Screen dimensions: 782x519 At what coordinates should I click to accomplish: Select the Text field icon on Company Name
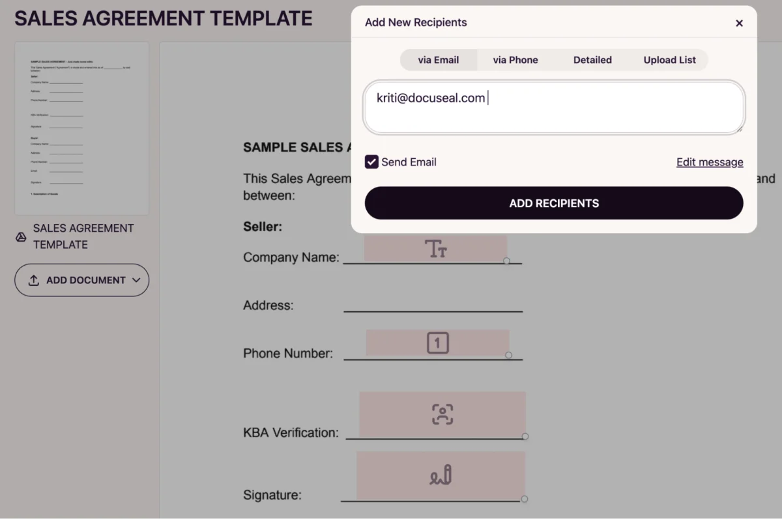(x=435, y=248)
